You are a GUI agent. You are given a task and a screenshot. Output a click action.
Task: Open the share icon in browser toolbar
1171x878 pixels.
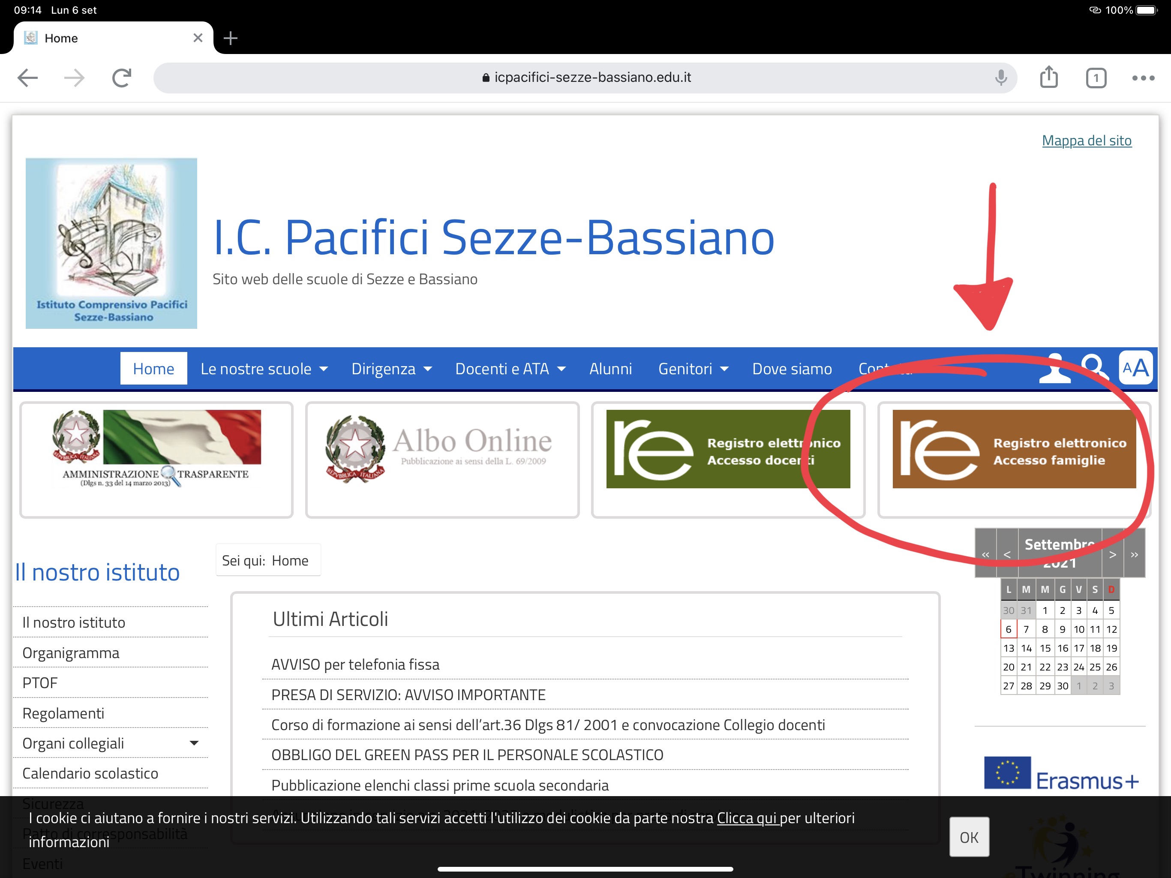(1049, 77)
